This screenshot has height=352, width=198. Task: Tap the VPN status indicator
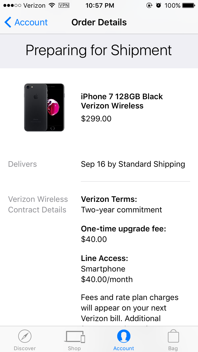(x=64, y=5)
